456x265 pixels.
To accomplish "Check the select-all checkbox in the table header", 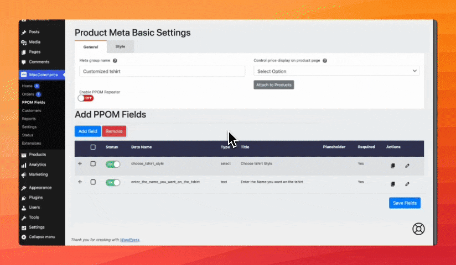I will point(93,147).
